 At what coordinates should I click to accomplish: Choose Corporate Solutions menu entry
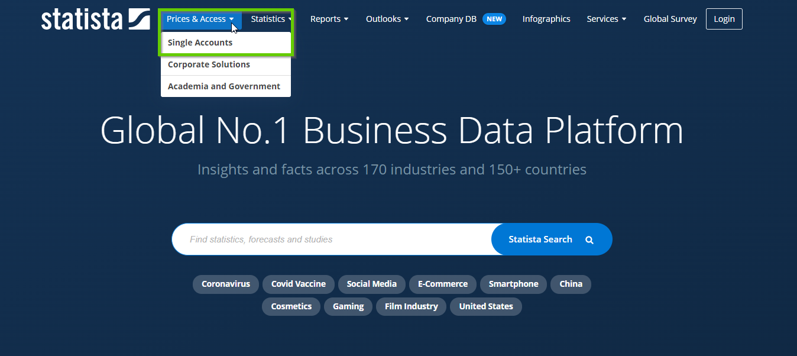pos(226,64)
